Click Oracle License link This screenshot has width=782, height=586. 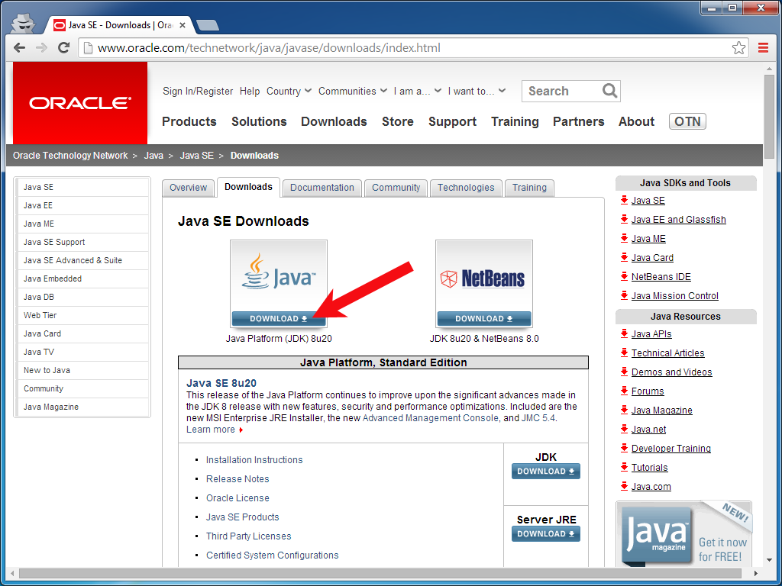(x=238, y=497)
